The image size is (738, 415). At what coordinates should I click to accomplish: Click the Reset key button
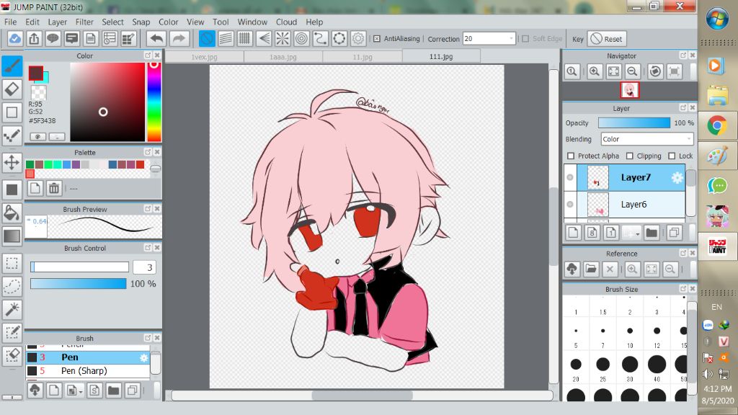coord(607,39)
